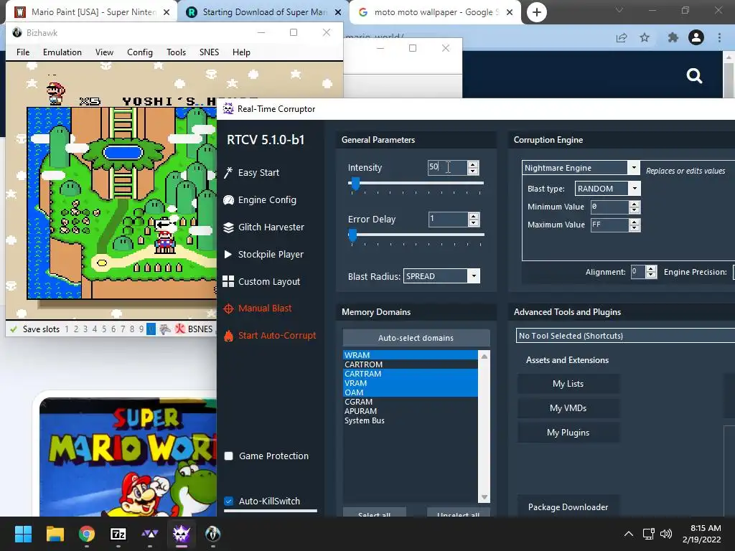Show hidden system tray icons
This screenshot has width=735, height=551.
coord(629,534)
